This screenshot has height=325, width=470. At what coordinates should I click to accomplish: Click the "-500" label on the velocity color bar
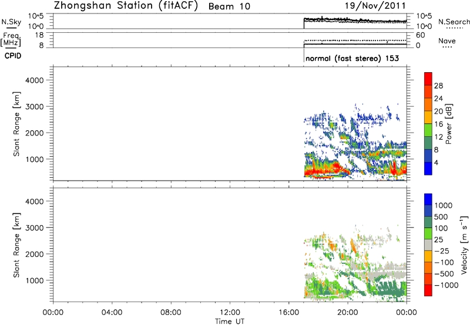[444, 274]
